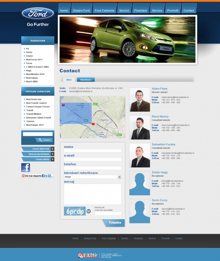Click Sebastian Furdea photo
The width and height of the screenshot is (220, 261).
(140, 156)
